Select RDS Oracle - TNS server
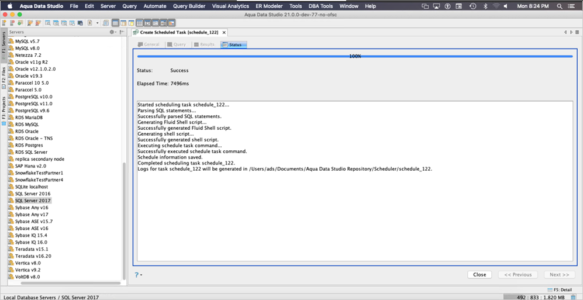The height and width of the screenshot is (300, 583). coord(34,138)
